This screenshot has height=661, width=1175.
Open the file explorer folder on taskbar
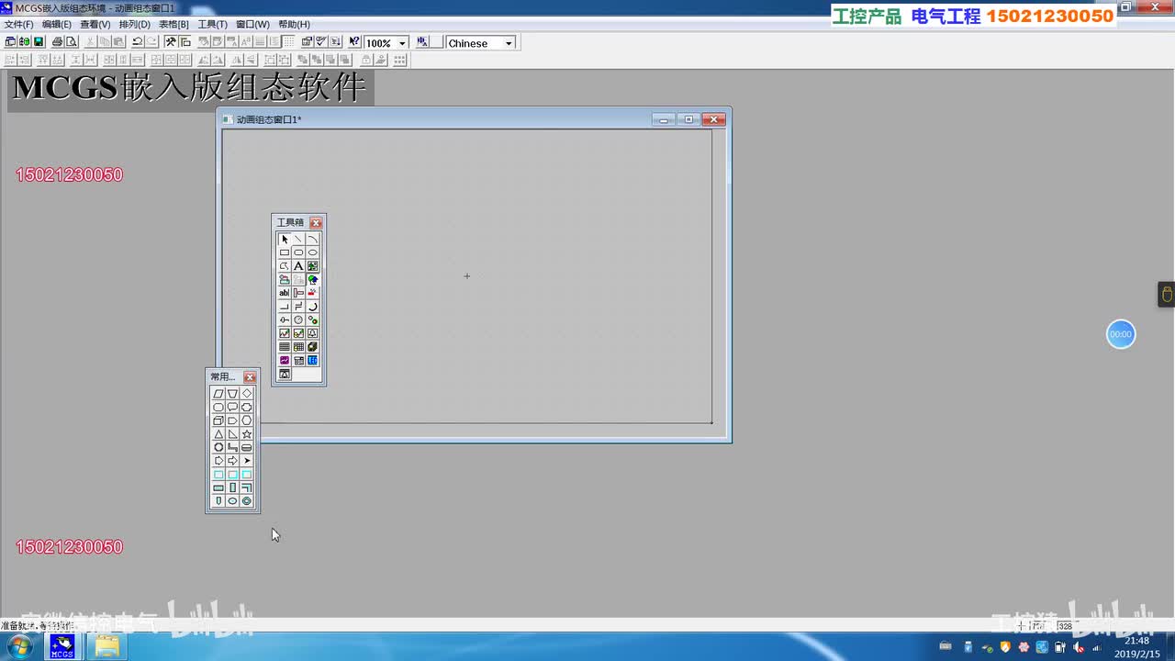[x=107, y=647]
